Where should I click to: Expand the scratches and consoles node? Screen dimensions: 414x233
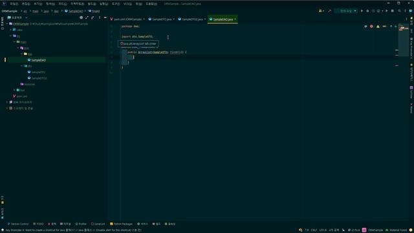(x=7, y=108)
